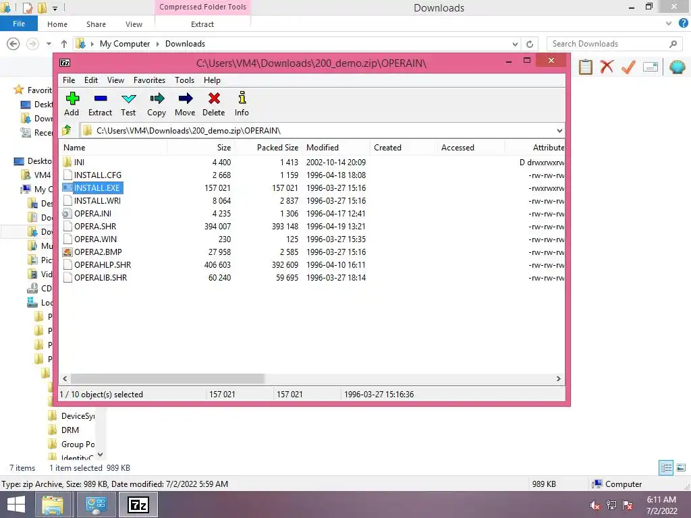Click the Explorer back arrow button

click(13, 44)
